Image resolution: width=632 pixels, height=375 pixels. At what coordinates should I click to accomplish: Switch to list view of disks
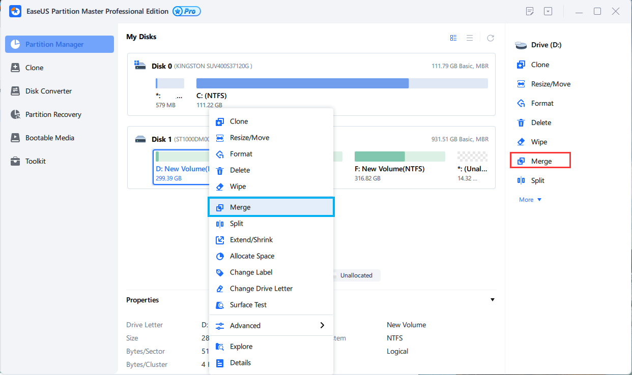(x=470, y=38)
